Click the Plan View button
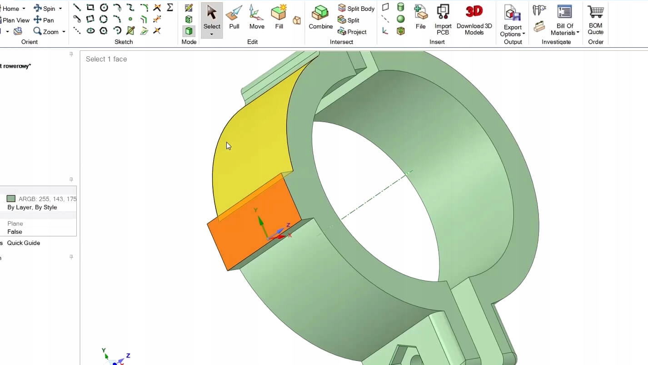The image size is (648, 365). (15, 20)
